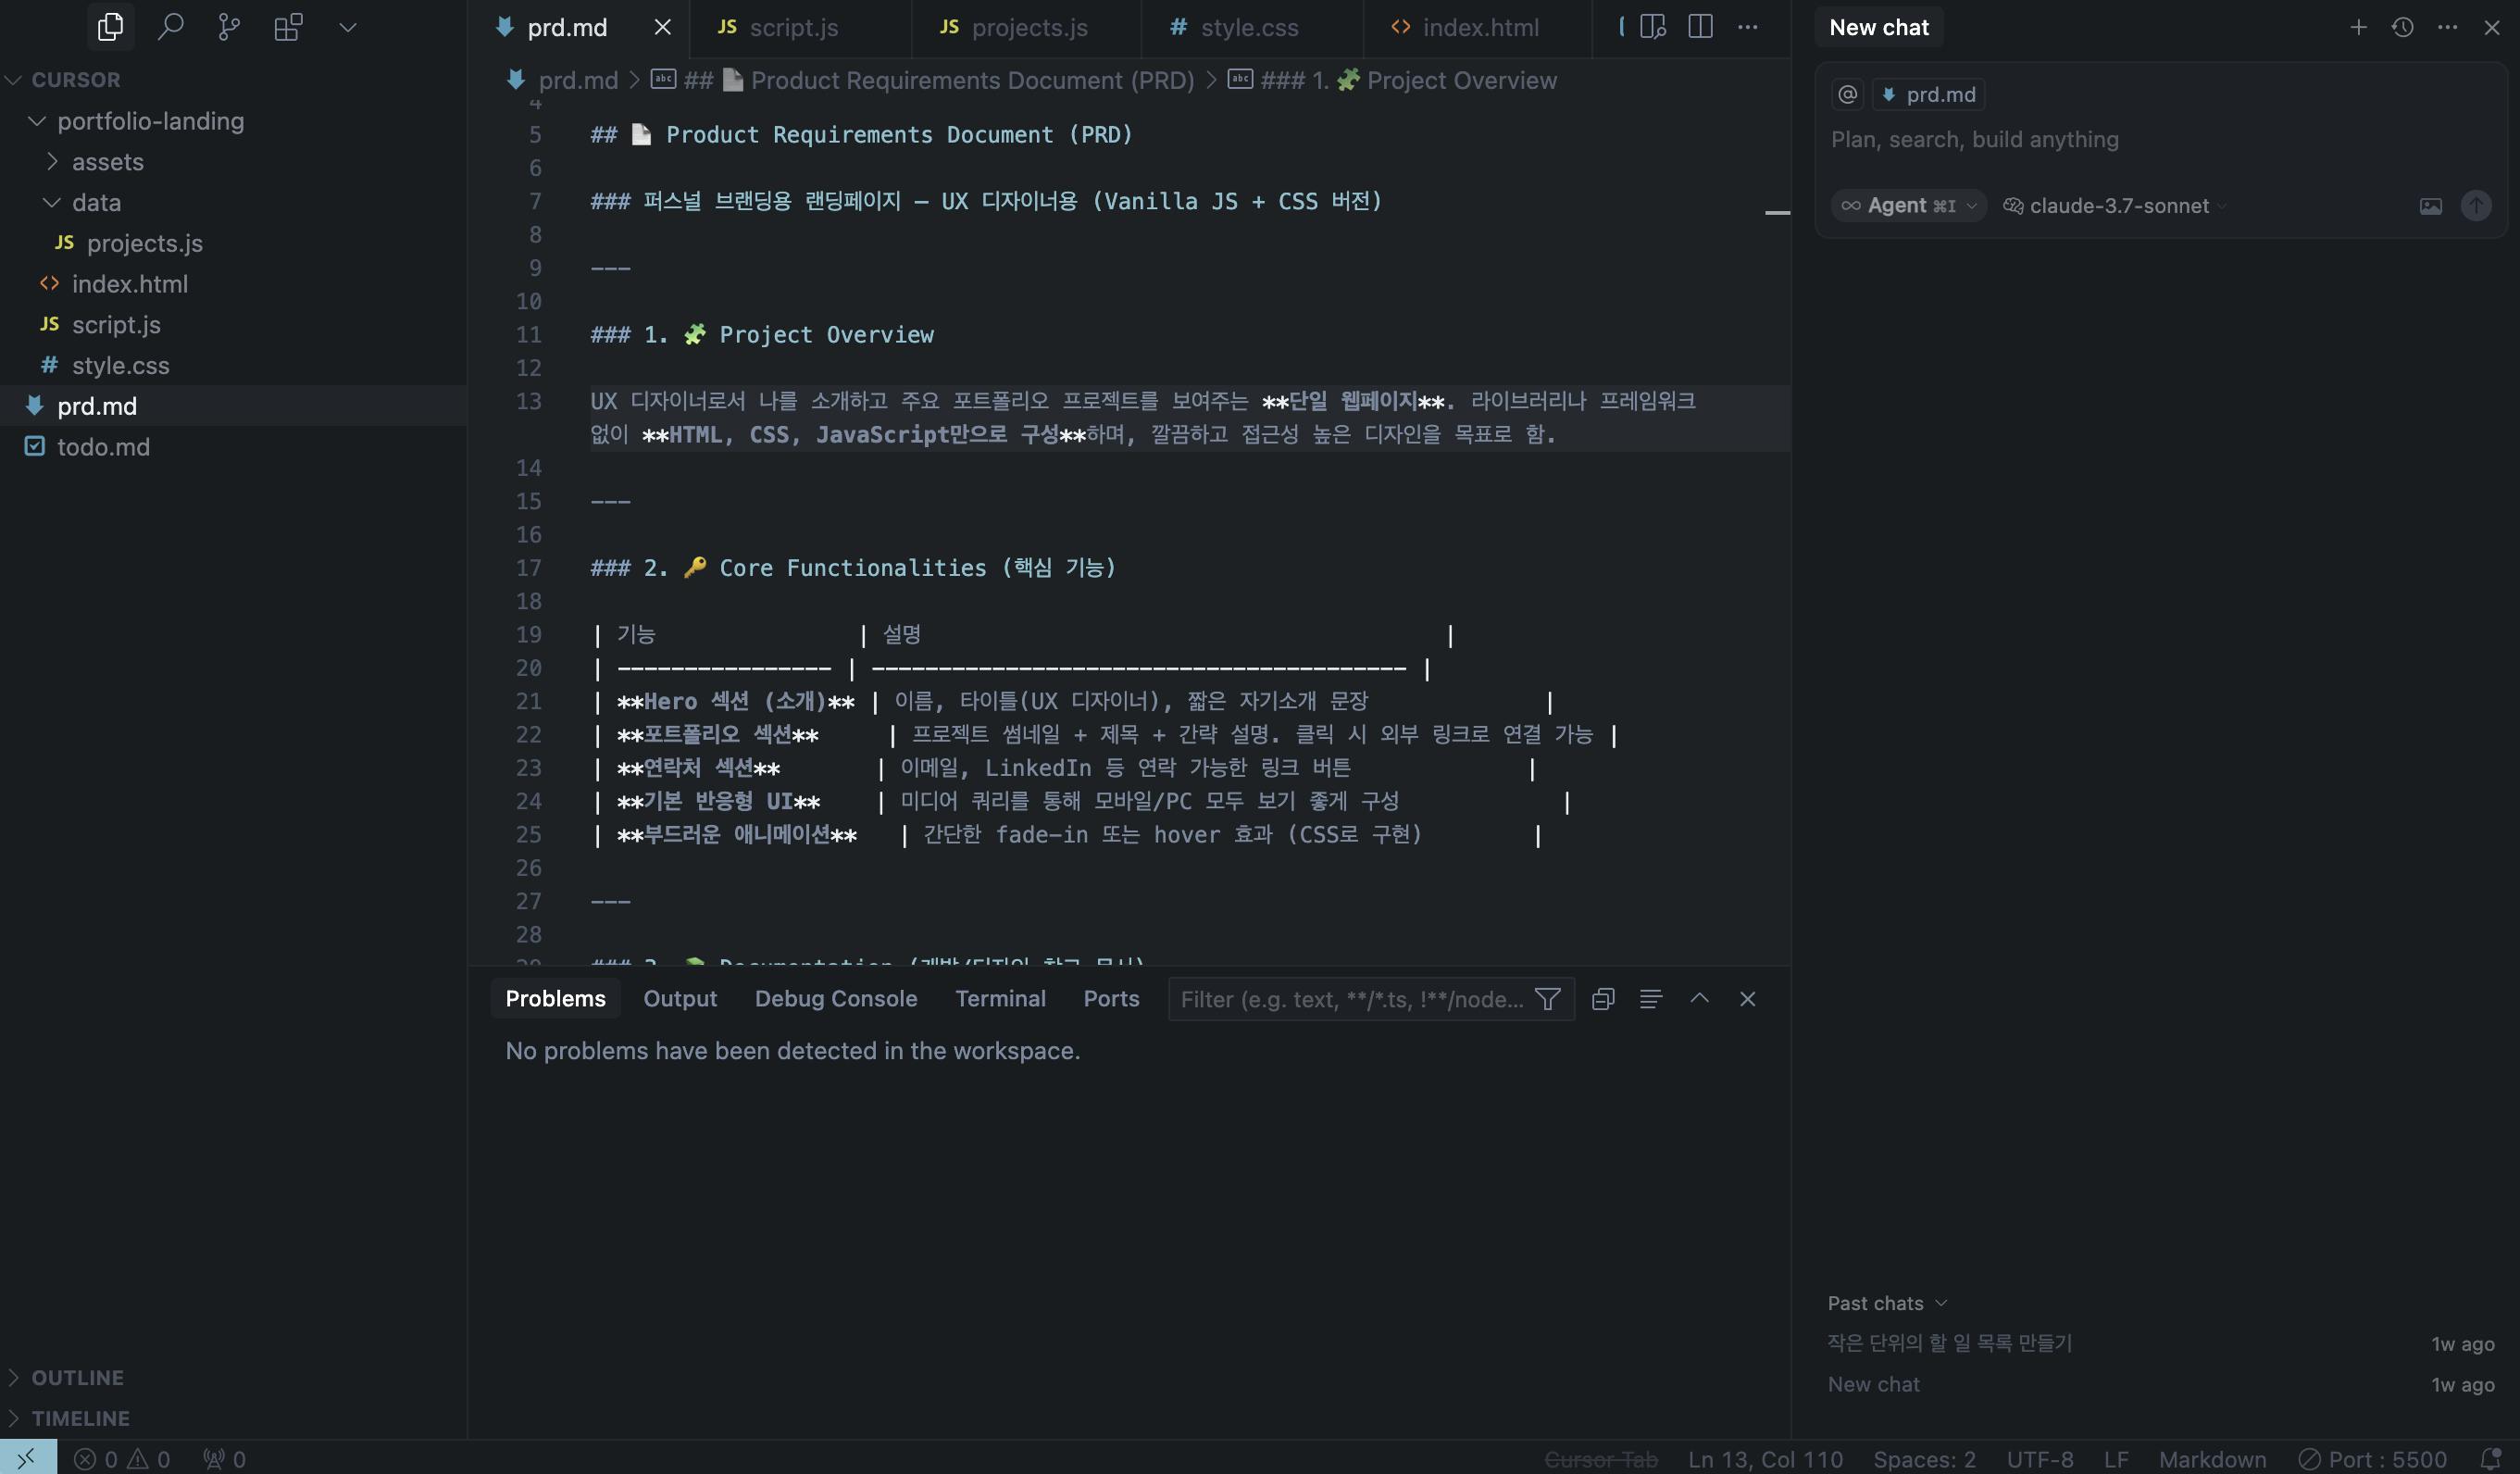Screen dimensions: 2520x1474
Task: Switch to the style.css editor tab
Action: point(1248,28)
